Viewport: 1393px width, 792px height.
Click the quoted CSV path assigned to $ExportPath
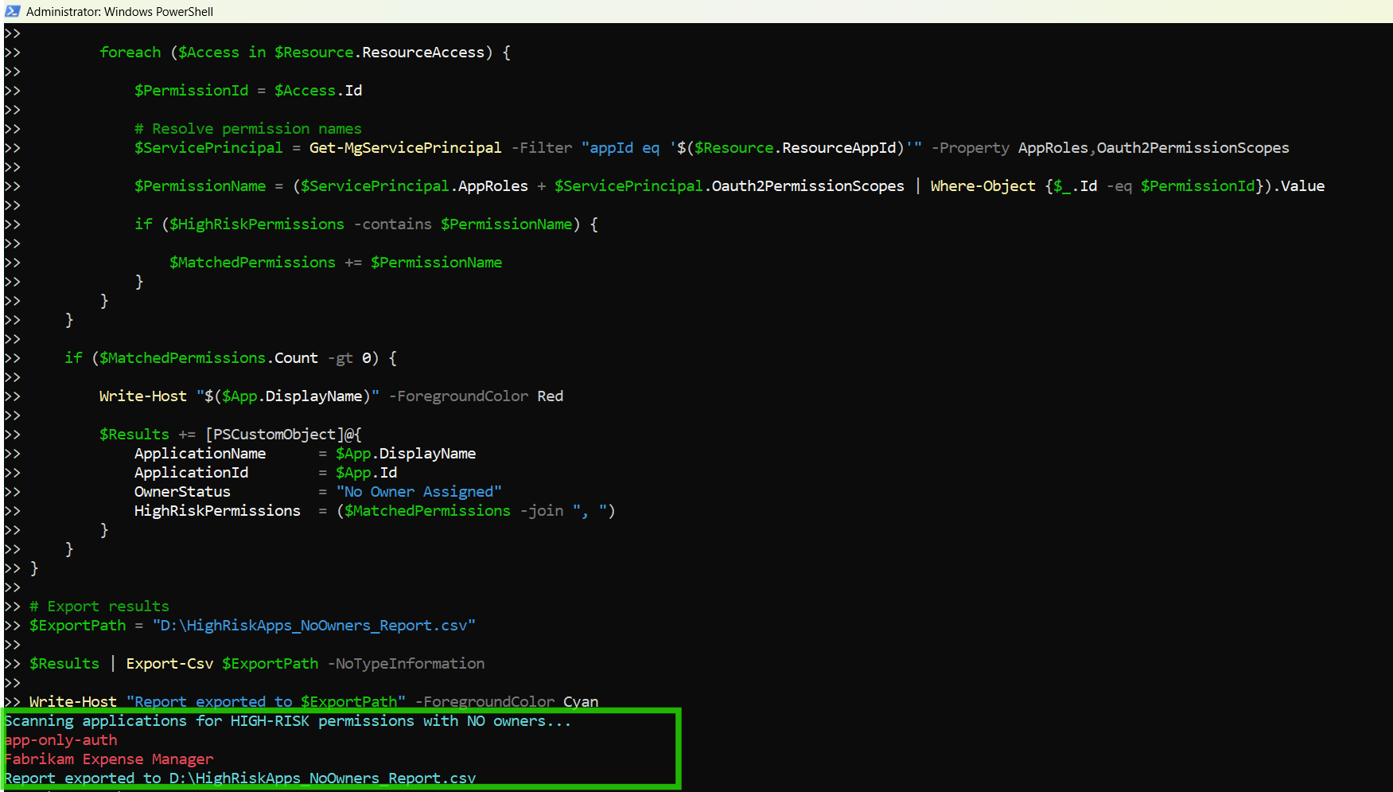[313, 626]
